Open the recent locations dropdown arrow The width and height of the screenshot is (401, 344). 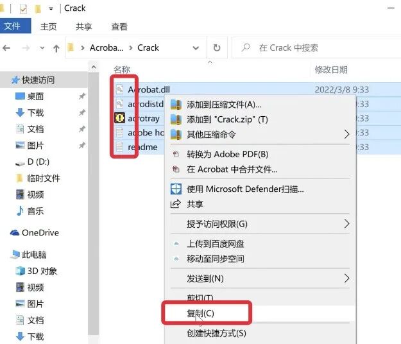pyautogui.click(x=42, y=48)
